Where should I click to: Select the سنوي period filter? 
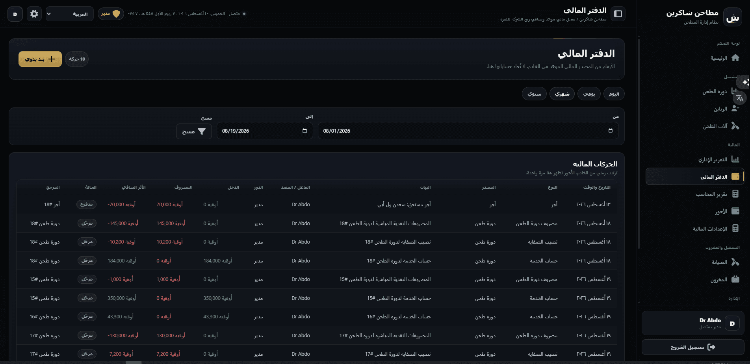tap(534, 94)
